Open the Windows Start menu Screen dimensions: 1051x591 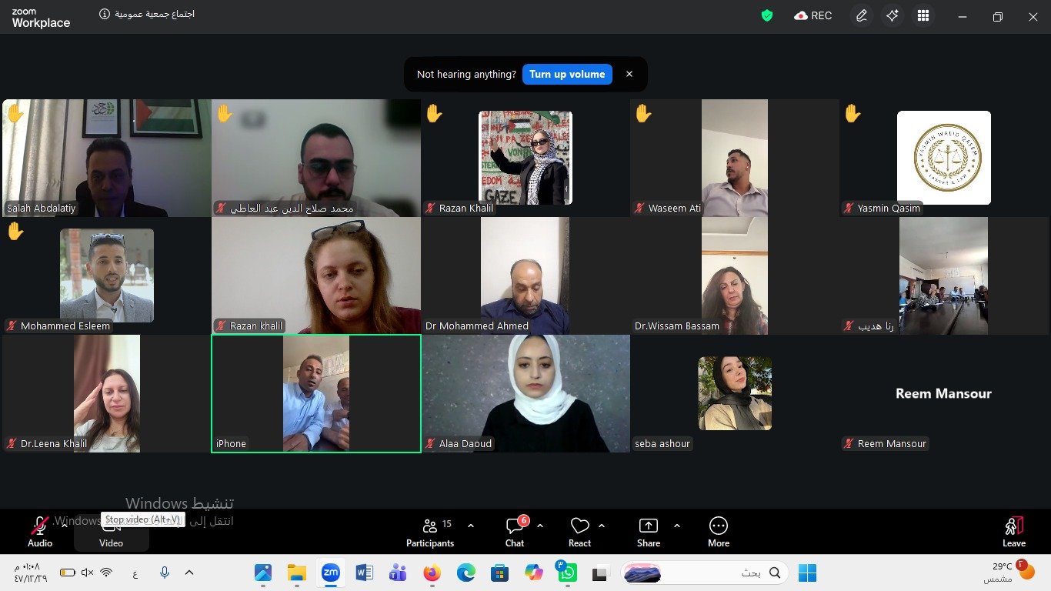point(807,573)
